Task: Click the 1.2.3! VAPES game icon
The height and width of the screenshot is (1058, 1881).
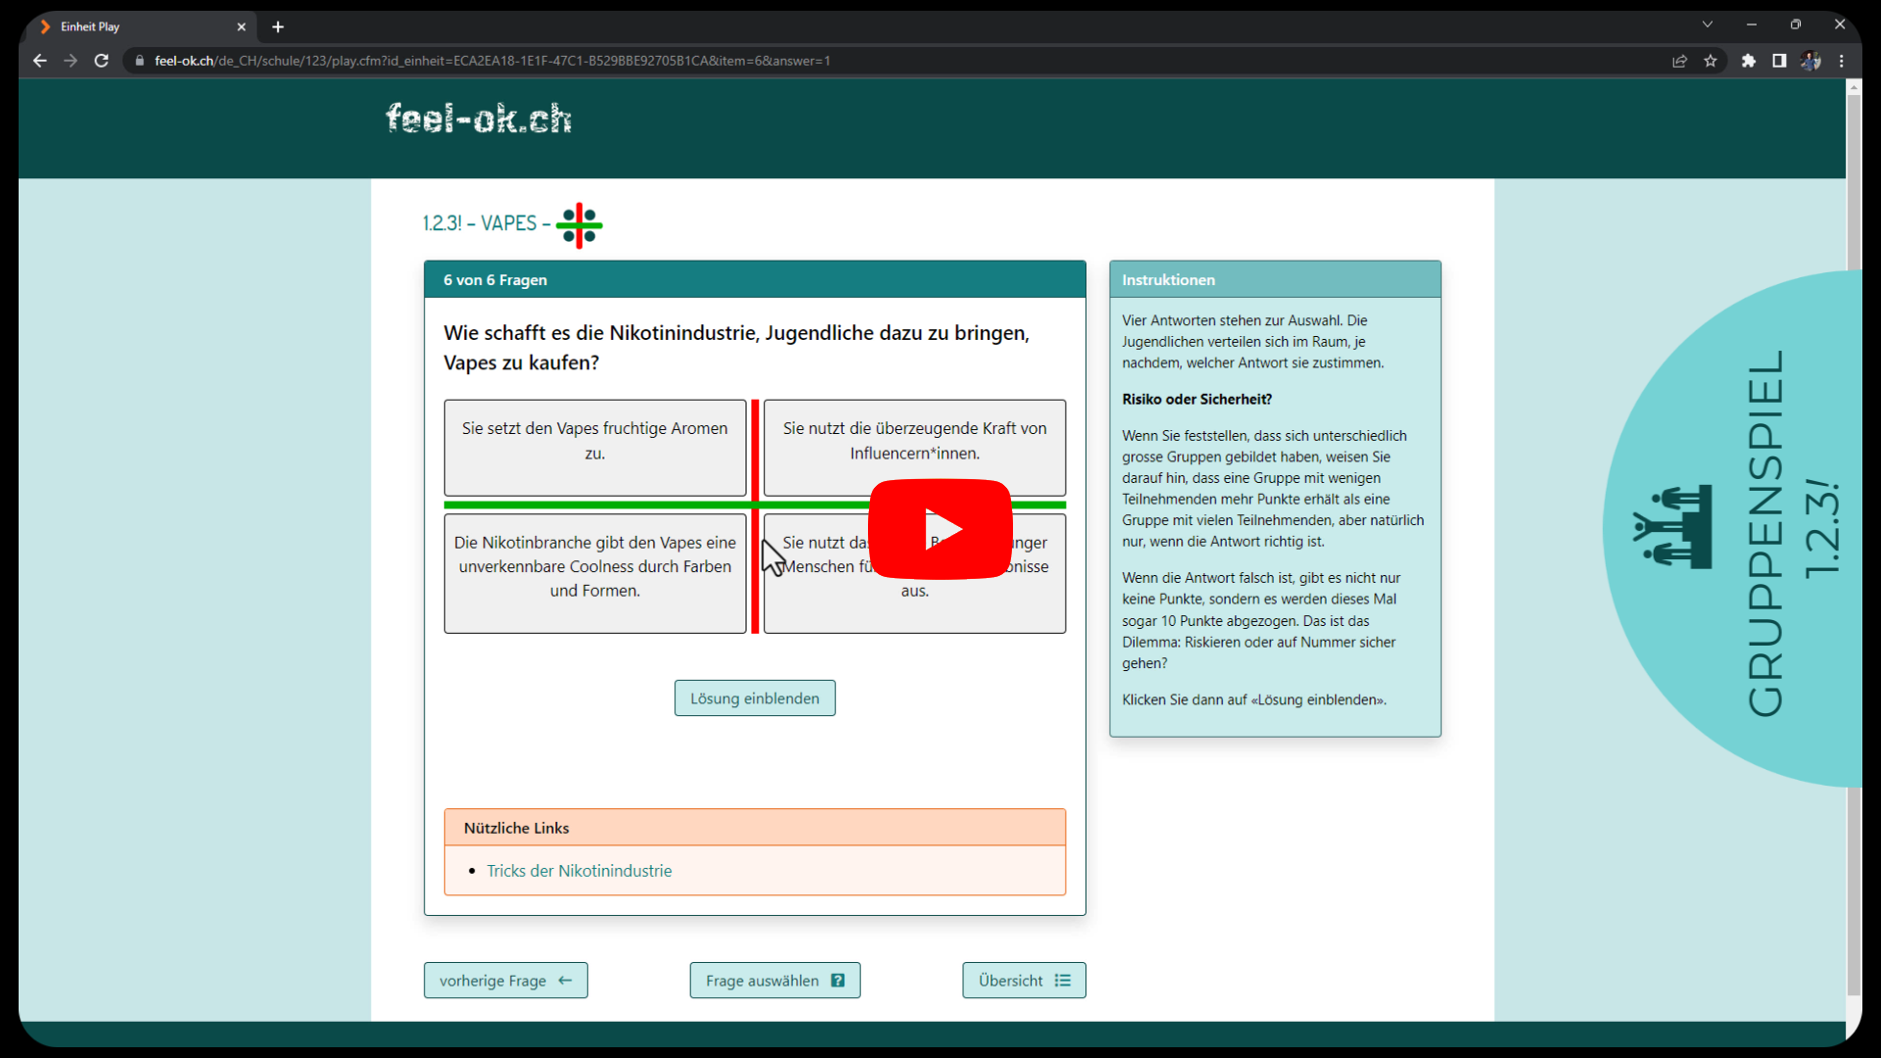Action: click(x=579, y=225)
